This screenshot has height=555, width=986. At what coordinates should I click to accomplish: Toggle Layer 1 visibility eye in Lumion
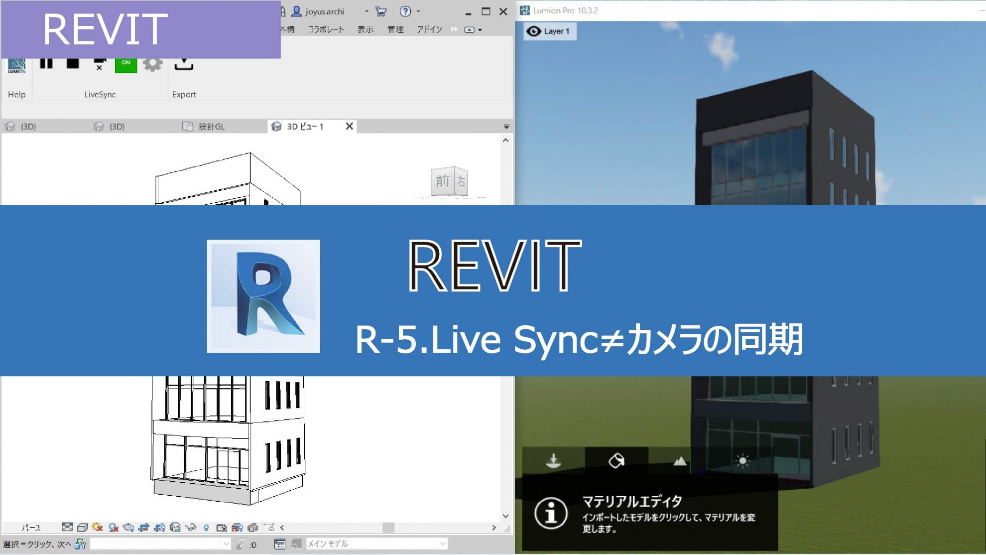pos(534,31)
